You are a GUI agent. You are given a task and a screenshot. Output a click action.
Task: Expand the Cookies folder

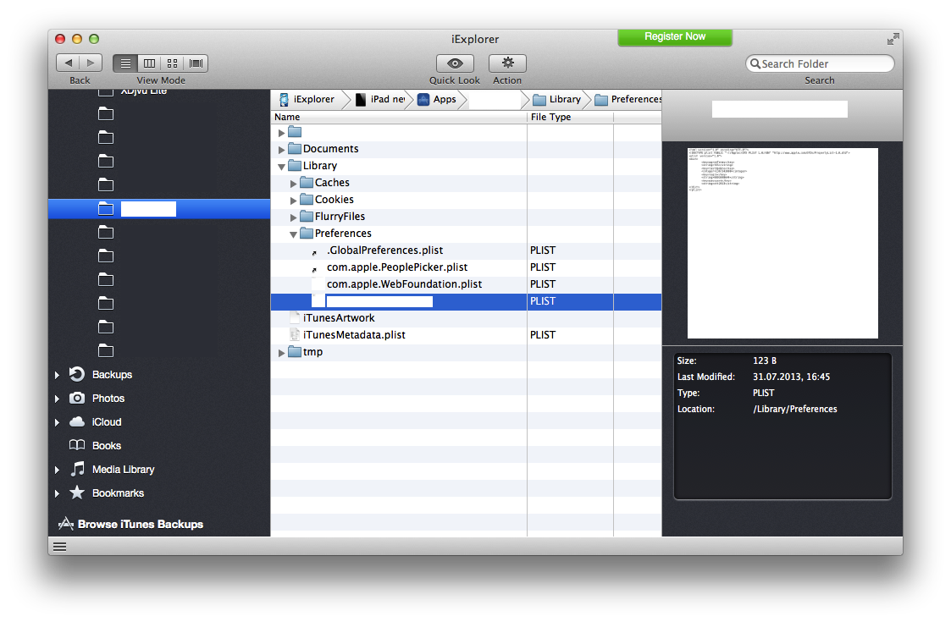(x=294, y=200)
